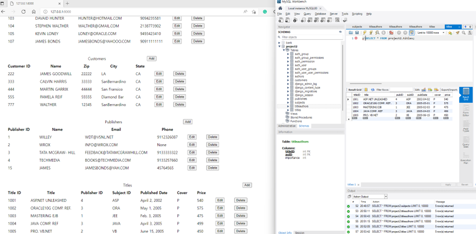Click the create new schema icon
The width and height of the screenshot is (476, 234).
(x=303, y=20)
